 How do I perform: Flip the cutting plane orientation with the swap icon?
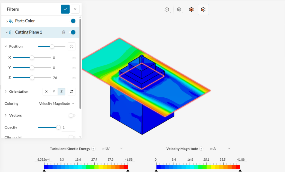(x=72, y=92)
